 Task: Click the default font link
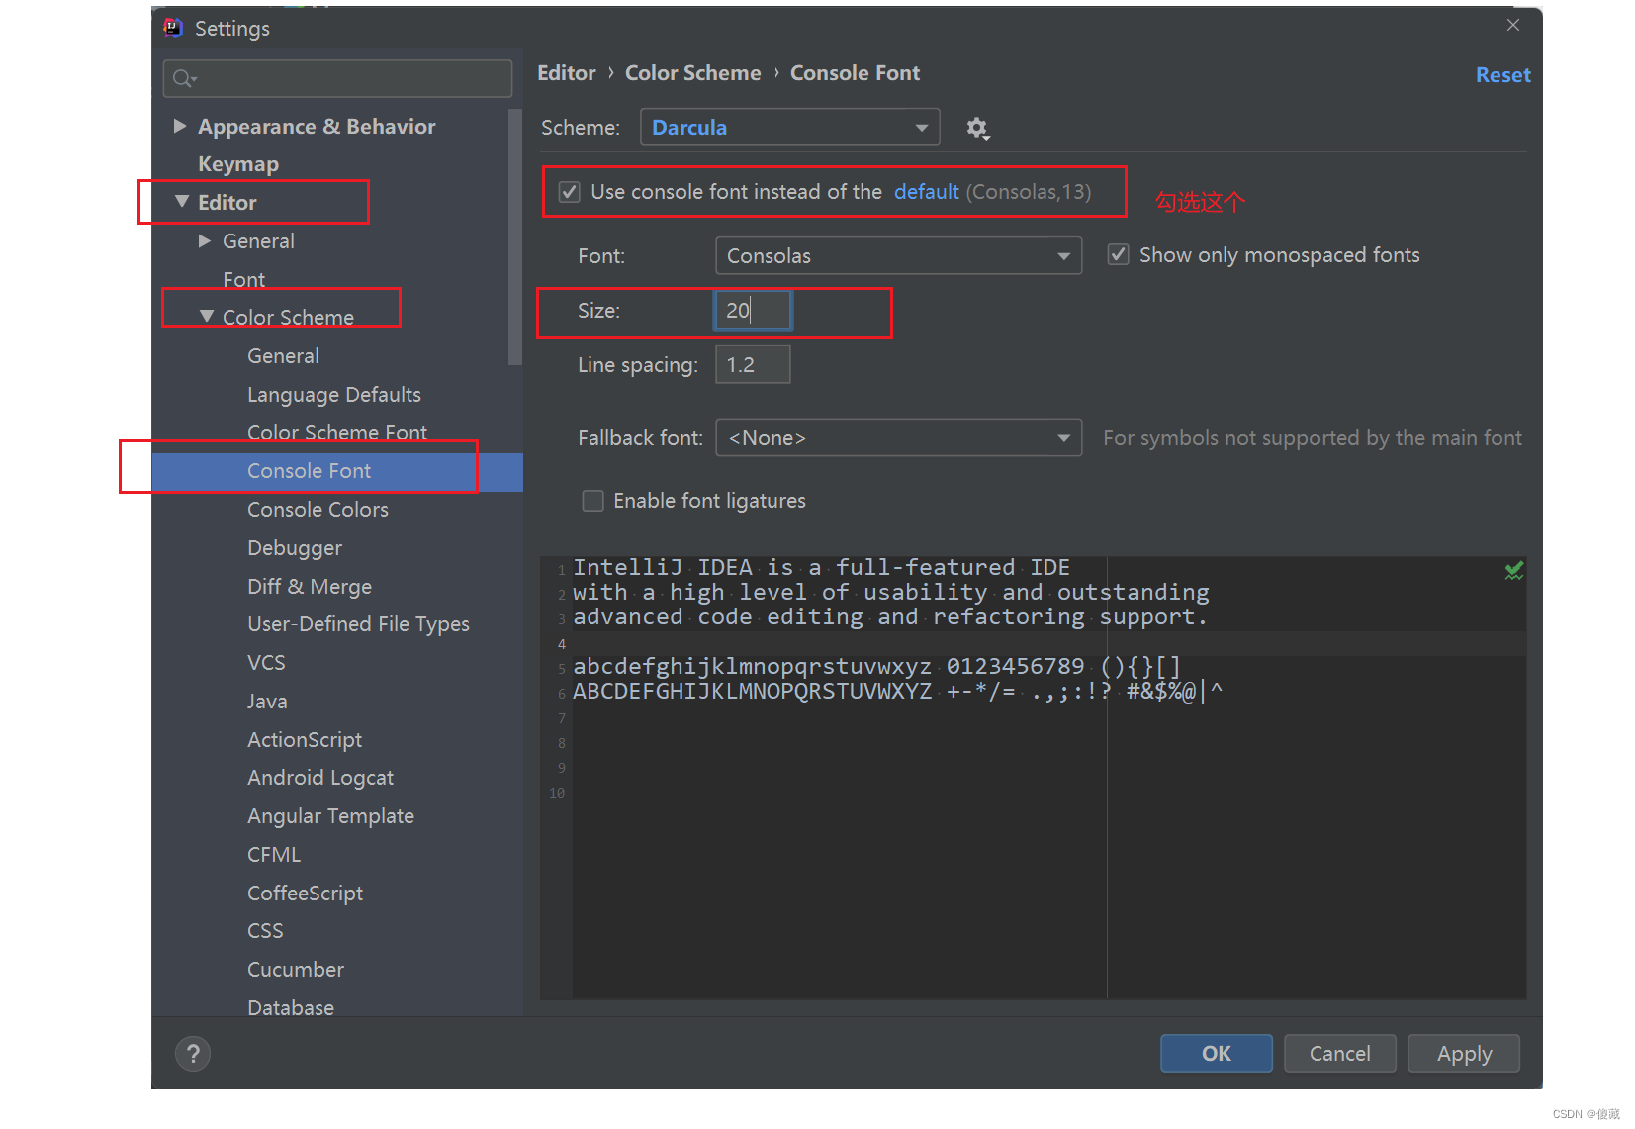(x=927, y=192)
